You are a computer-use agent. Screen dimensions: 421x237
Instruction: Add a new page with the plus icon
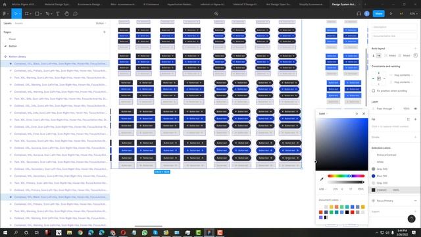pyautogui.click(x=105, y=32)
